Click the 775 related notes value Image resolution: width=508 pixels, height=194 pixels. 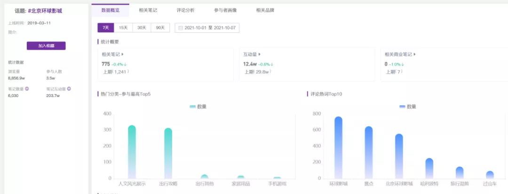(106, 64)
